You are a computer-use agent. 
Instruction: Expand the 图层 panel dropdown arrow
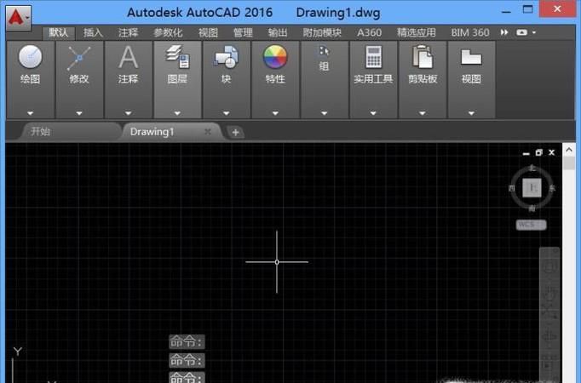(177, 113)
